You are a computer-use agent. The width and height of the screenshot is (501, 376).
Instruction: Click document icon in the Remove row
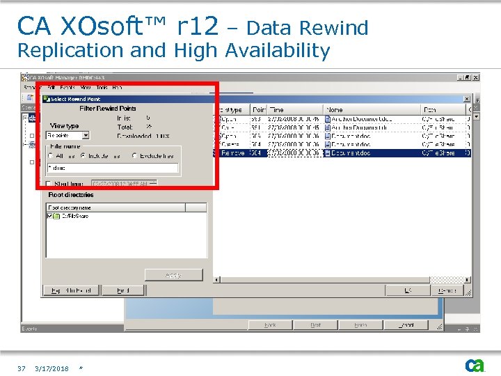coord(328,152)
